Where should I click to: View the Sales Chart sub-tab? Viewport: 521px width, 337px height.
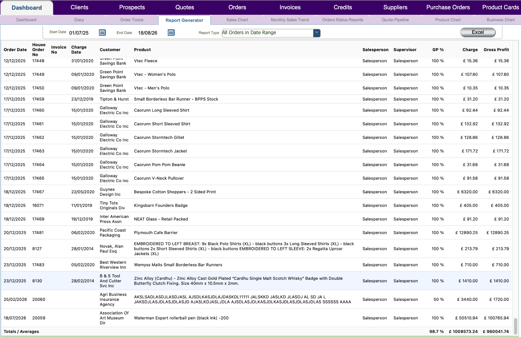click(x=237, y=20)
